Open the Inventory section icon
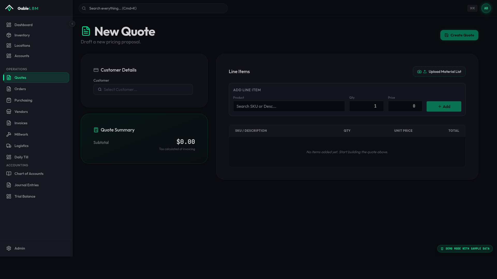Screen dimensions: 497x279 9,35
